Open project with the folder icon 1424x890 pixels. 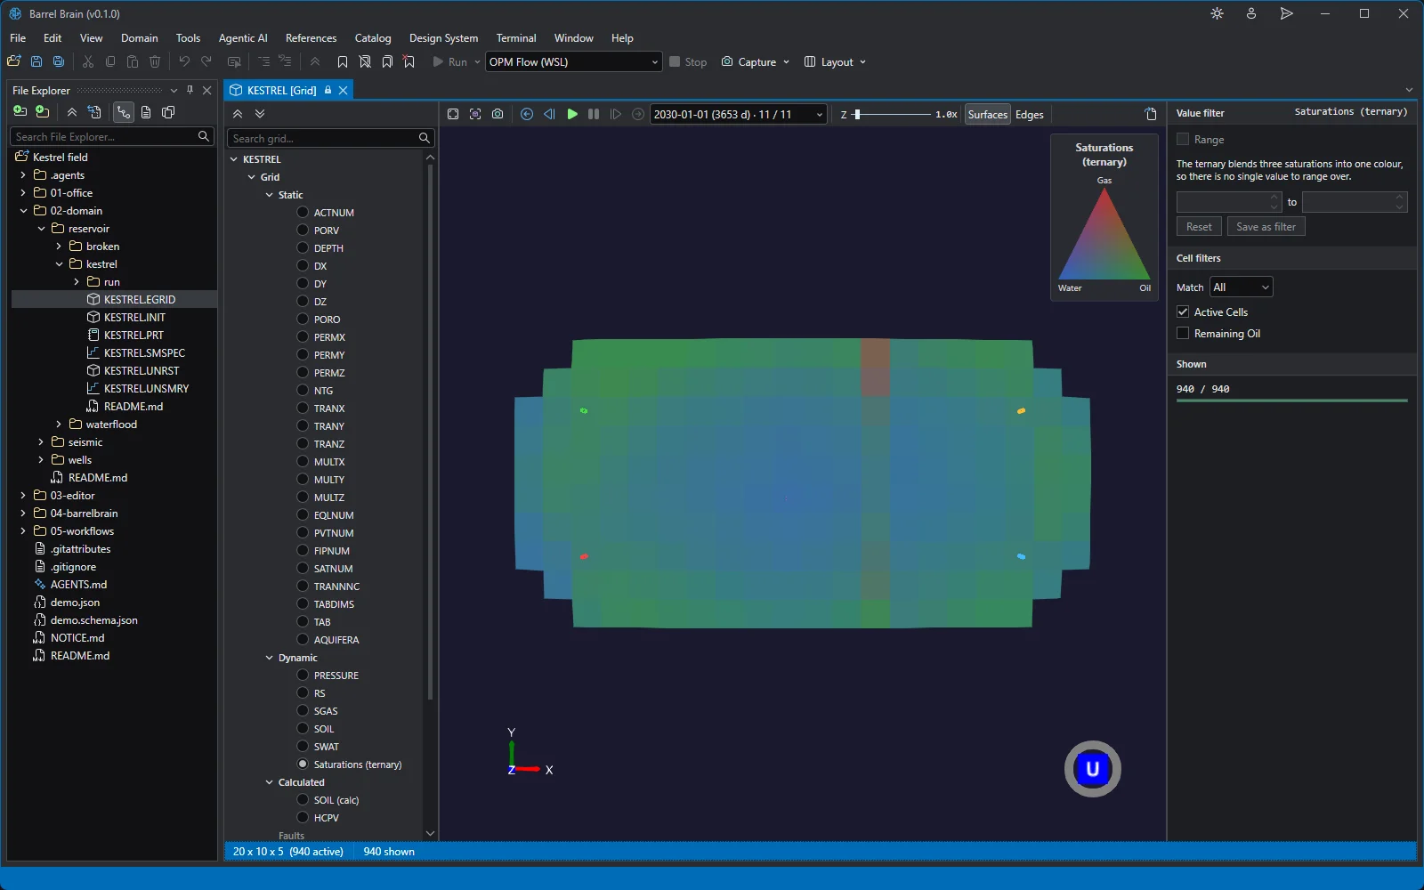click(13, 61)
